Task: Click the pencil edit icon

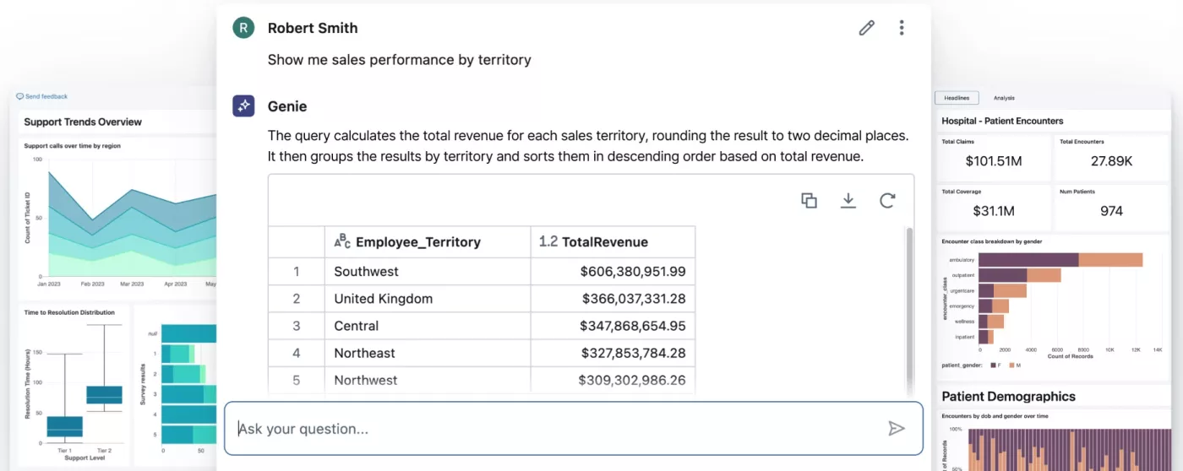Action: point(866,28)
